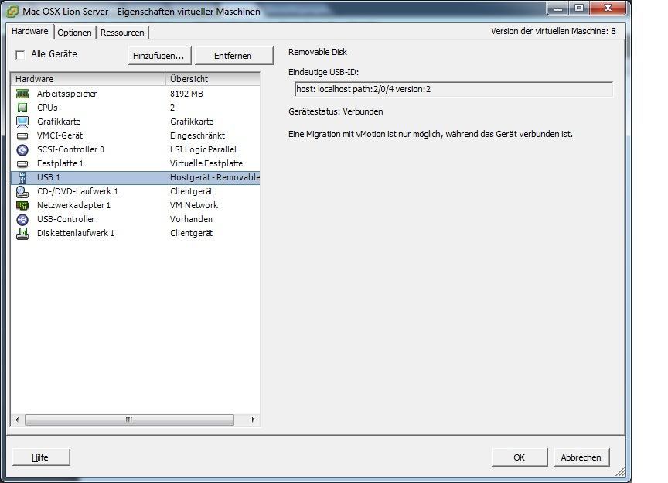The height and width of the screenshot is (483, 668).
Task: Click the Hardware column header
Action: click(88, 79)
